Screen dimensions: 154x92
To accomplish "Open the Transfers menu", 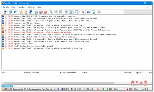I will (21, 7).
